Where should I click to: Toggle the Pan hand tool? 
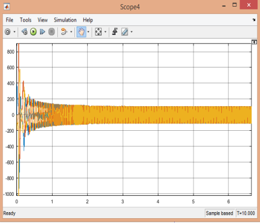pyautogui.click(x=82, y=32)
